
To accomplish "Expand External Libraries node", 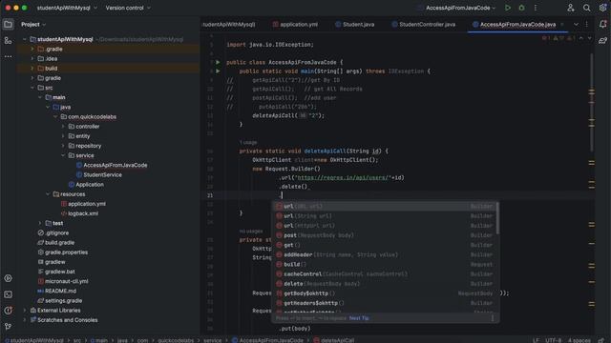I will tap(25, 311).
